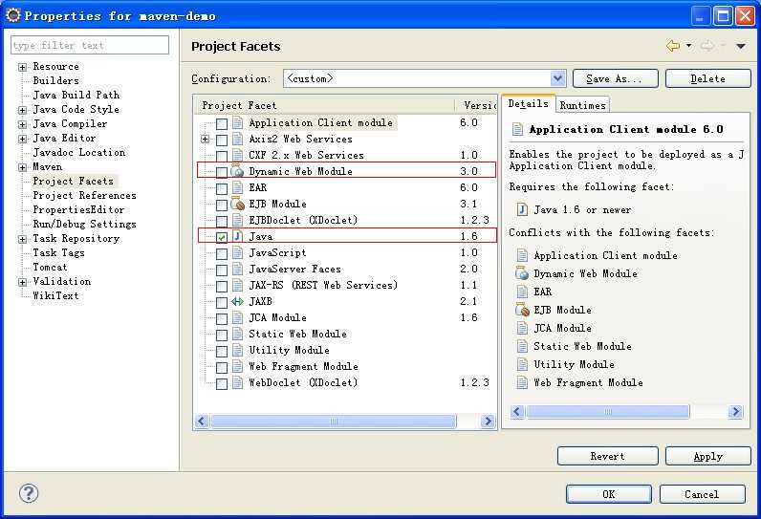The image size is (761, 519).
Task: Expand the Java Editor node
Action: 22,139
